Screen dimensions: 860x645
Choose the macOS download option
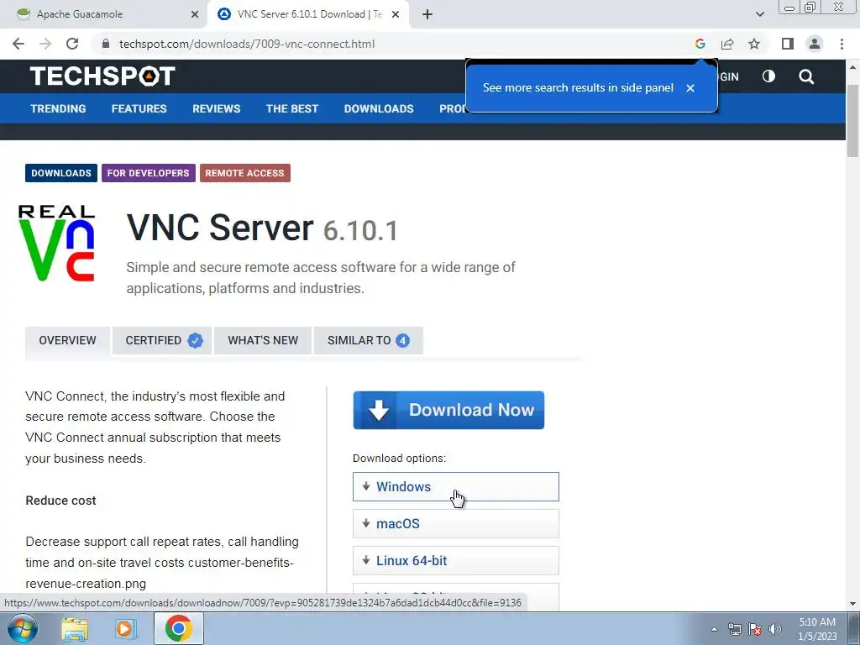[x=456, y=523]
